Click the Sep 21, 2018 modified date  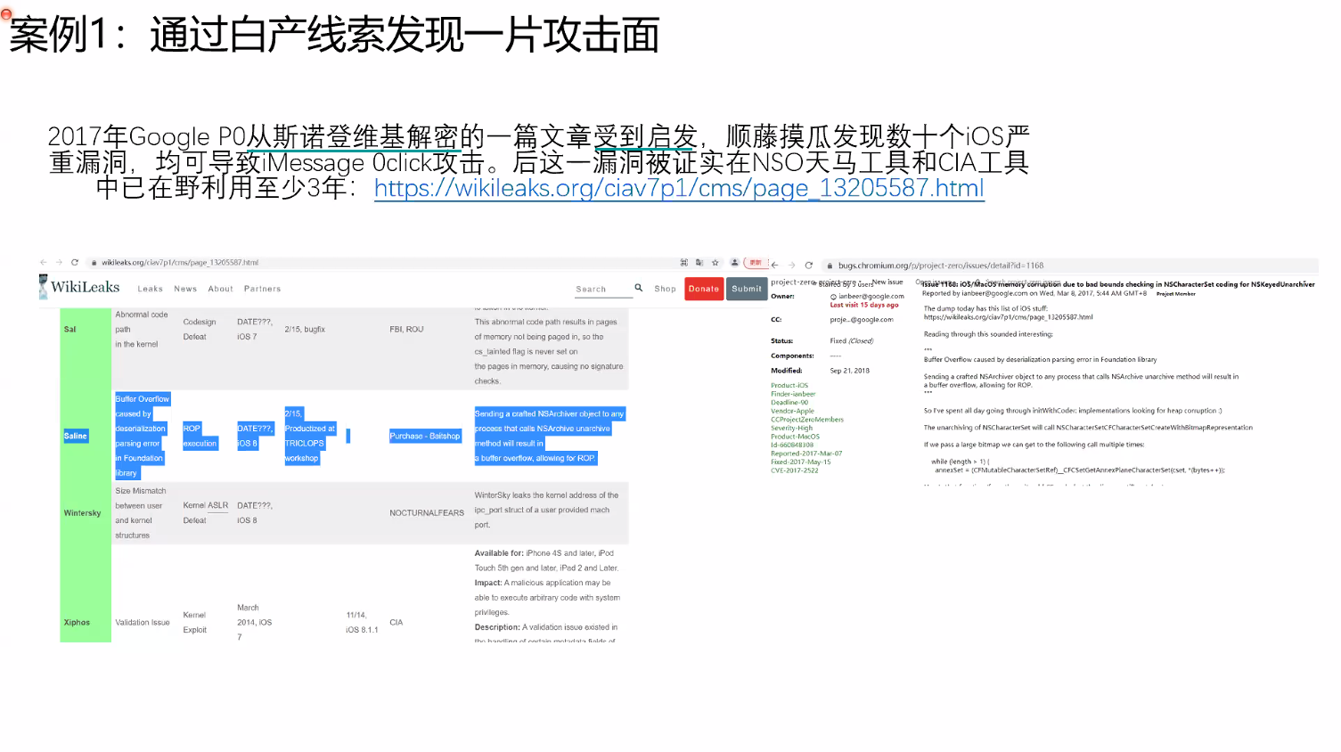coord(850,371)
